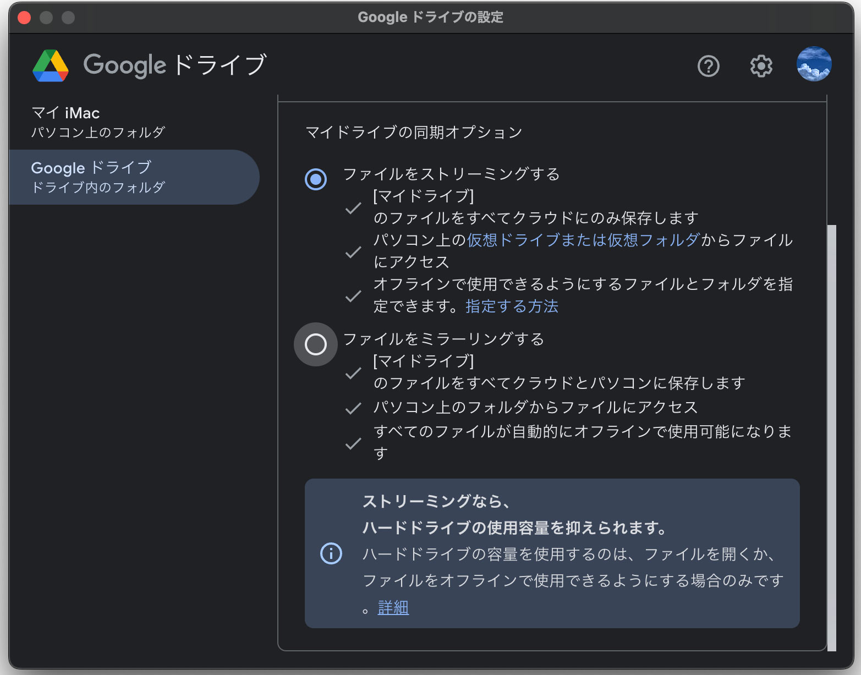The image size is (861, 675).
Task: Open the マイ iMac sidebar section
Action: coord(134,122)
